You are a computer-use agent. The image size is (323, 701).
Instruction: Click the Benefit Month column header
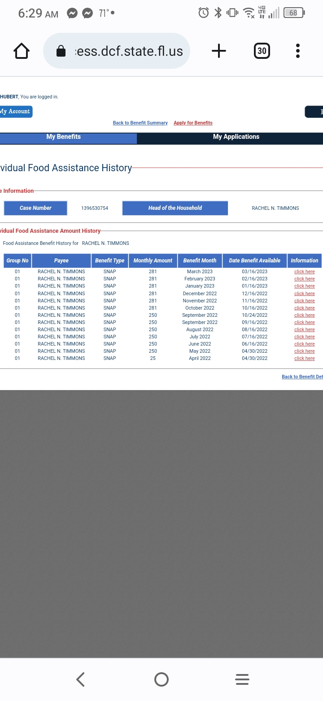pos(200,261)
